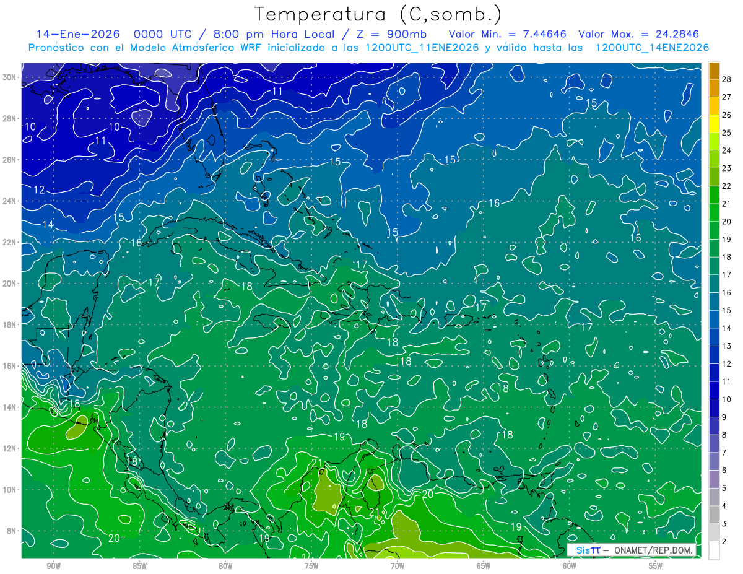The height and width of the screenshot is (574, 743).
Task: Click the yellow swatch between 25 and 26
Action: coord(714,124)
